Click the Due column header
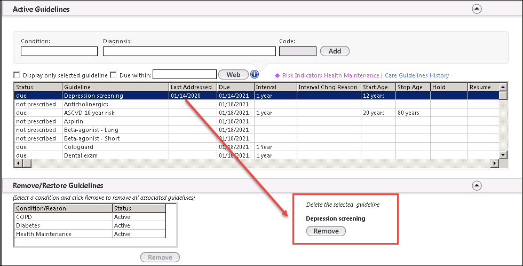 [x=235, y=87]
